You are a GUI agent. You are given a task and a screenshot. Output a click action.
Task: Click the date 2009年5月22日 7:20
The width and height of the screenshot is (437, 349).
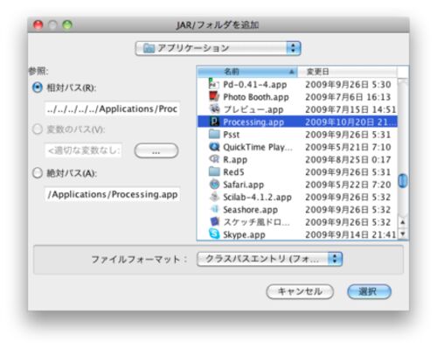coord(348,185)
